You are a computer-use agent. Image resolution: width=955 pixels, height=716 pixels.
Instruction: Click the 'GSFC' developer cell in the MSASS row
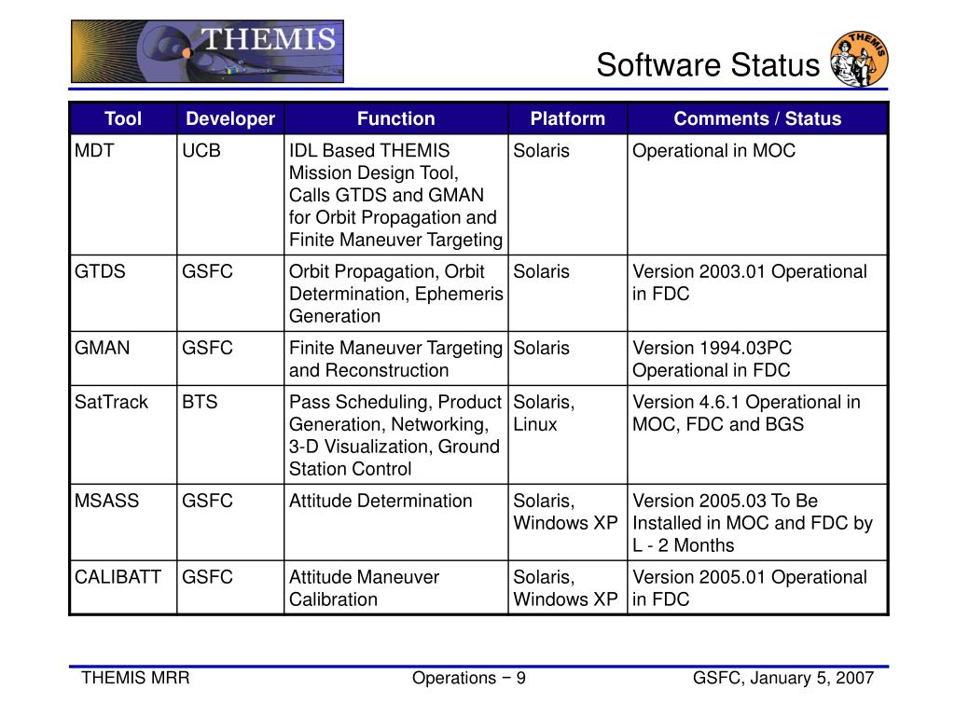point(230,522)
